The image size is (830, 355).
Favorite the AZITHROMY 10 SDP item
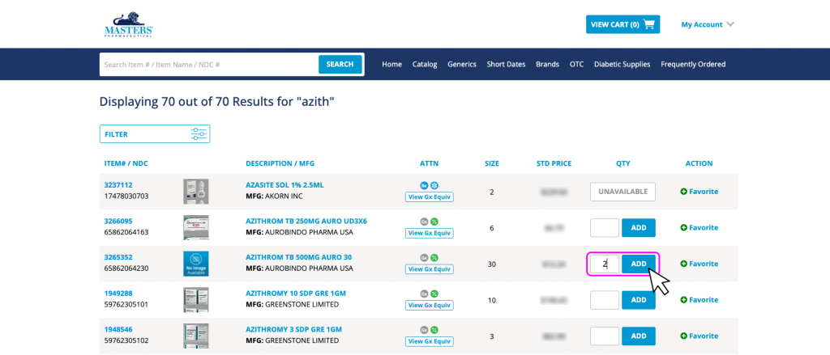click(x=700, y=299)
